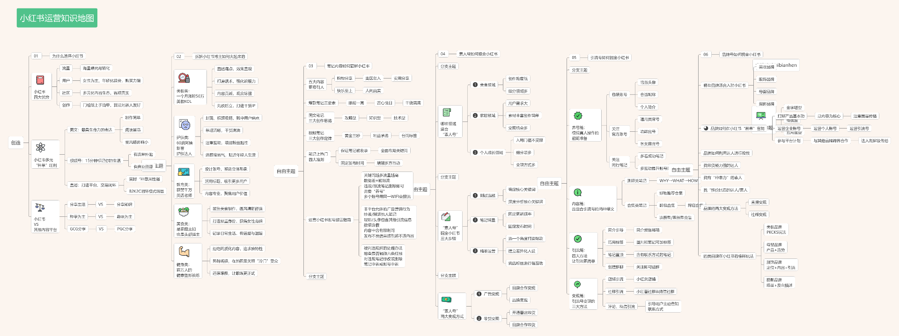Click the red notebook icon beside 小红书四大优势
899x336 pixels.
tap(40, 80)
